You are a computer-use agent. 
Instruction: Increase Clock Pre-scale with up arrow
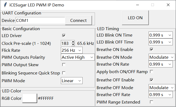tap(73, 42)
